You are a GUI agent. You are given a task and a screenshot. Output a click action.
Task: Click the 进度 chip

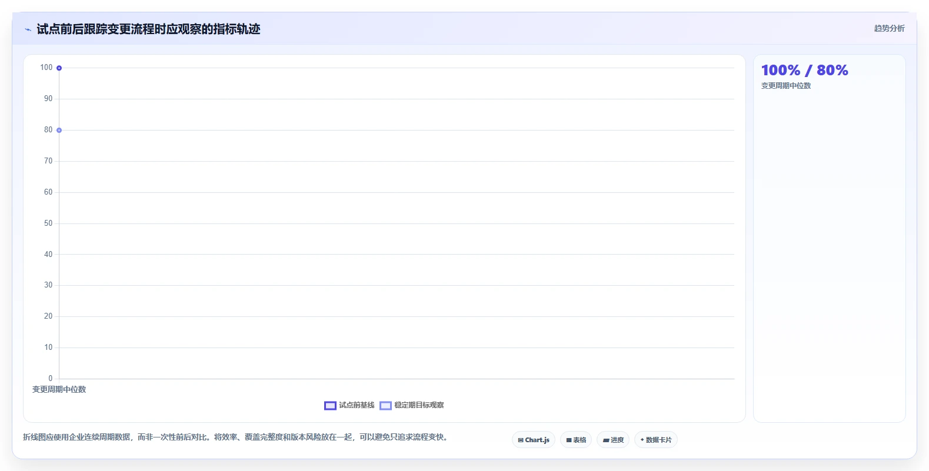point(613,440)
